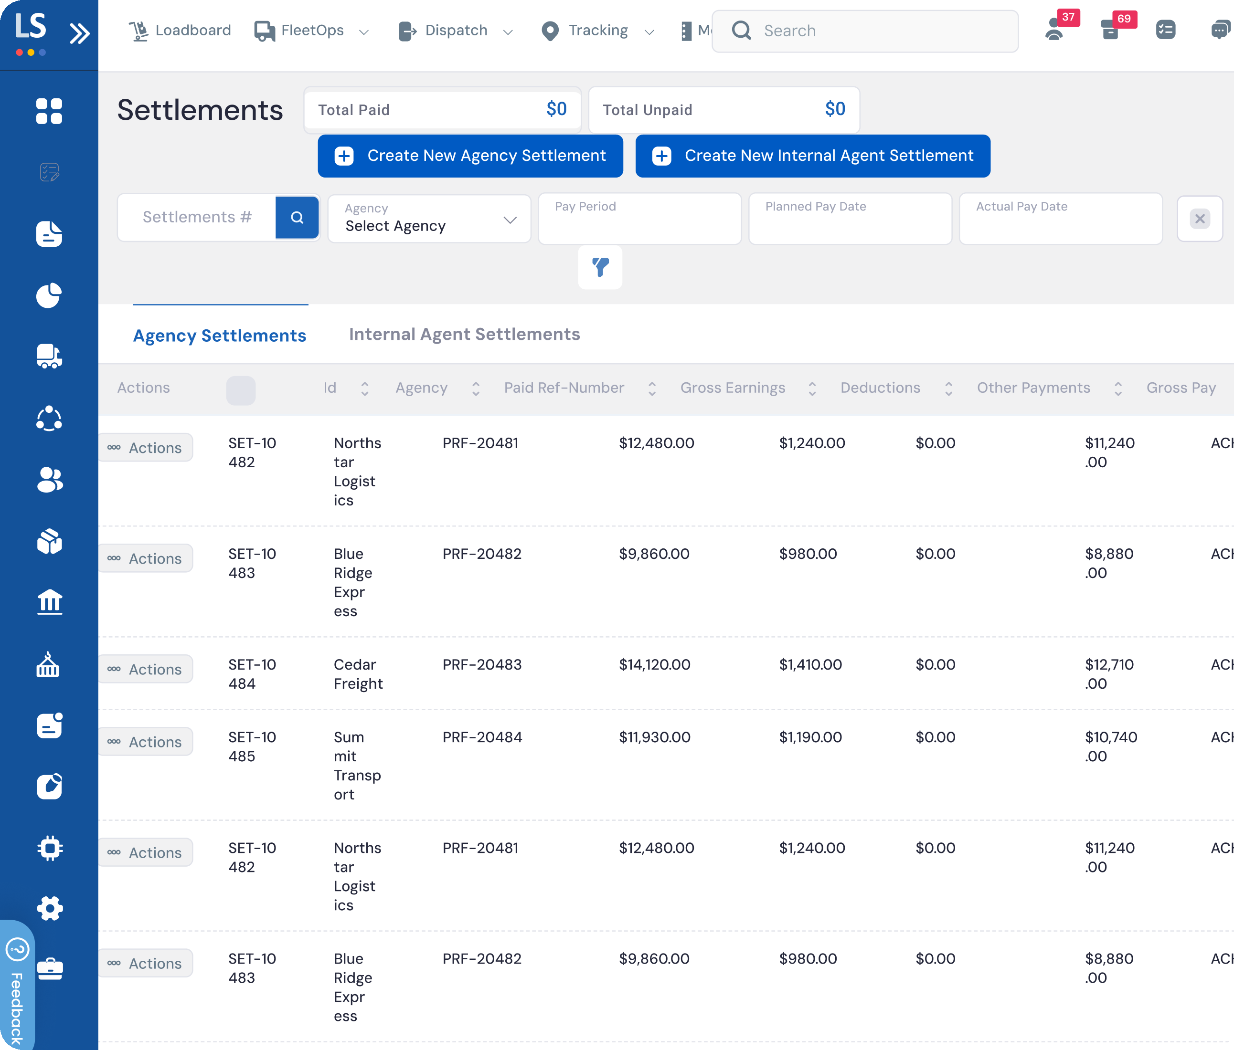Expand the Dispatch menu chevron

tap(508, 31)
